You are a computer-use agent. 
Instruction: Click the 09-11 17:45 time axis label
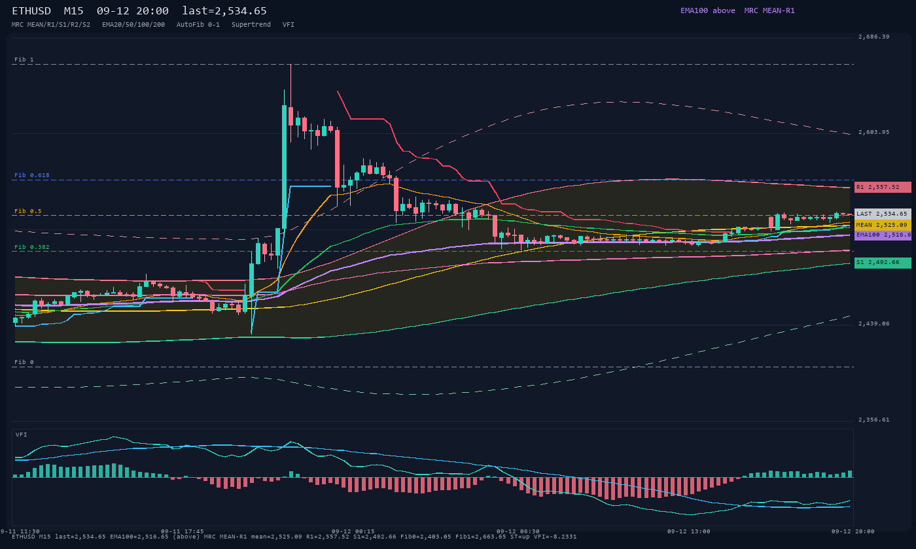pyautogui.click(x=183, y=531)
